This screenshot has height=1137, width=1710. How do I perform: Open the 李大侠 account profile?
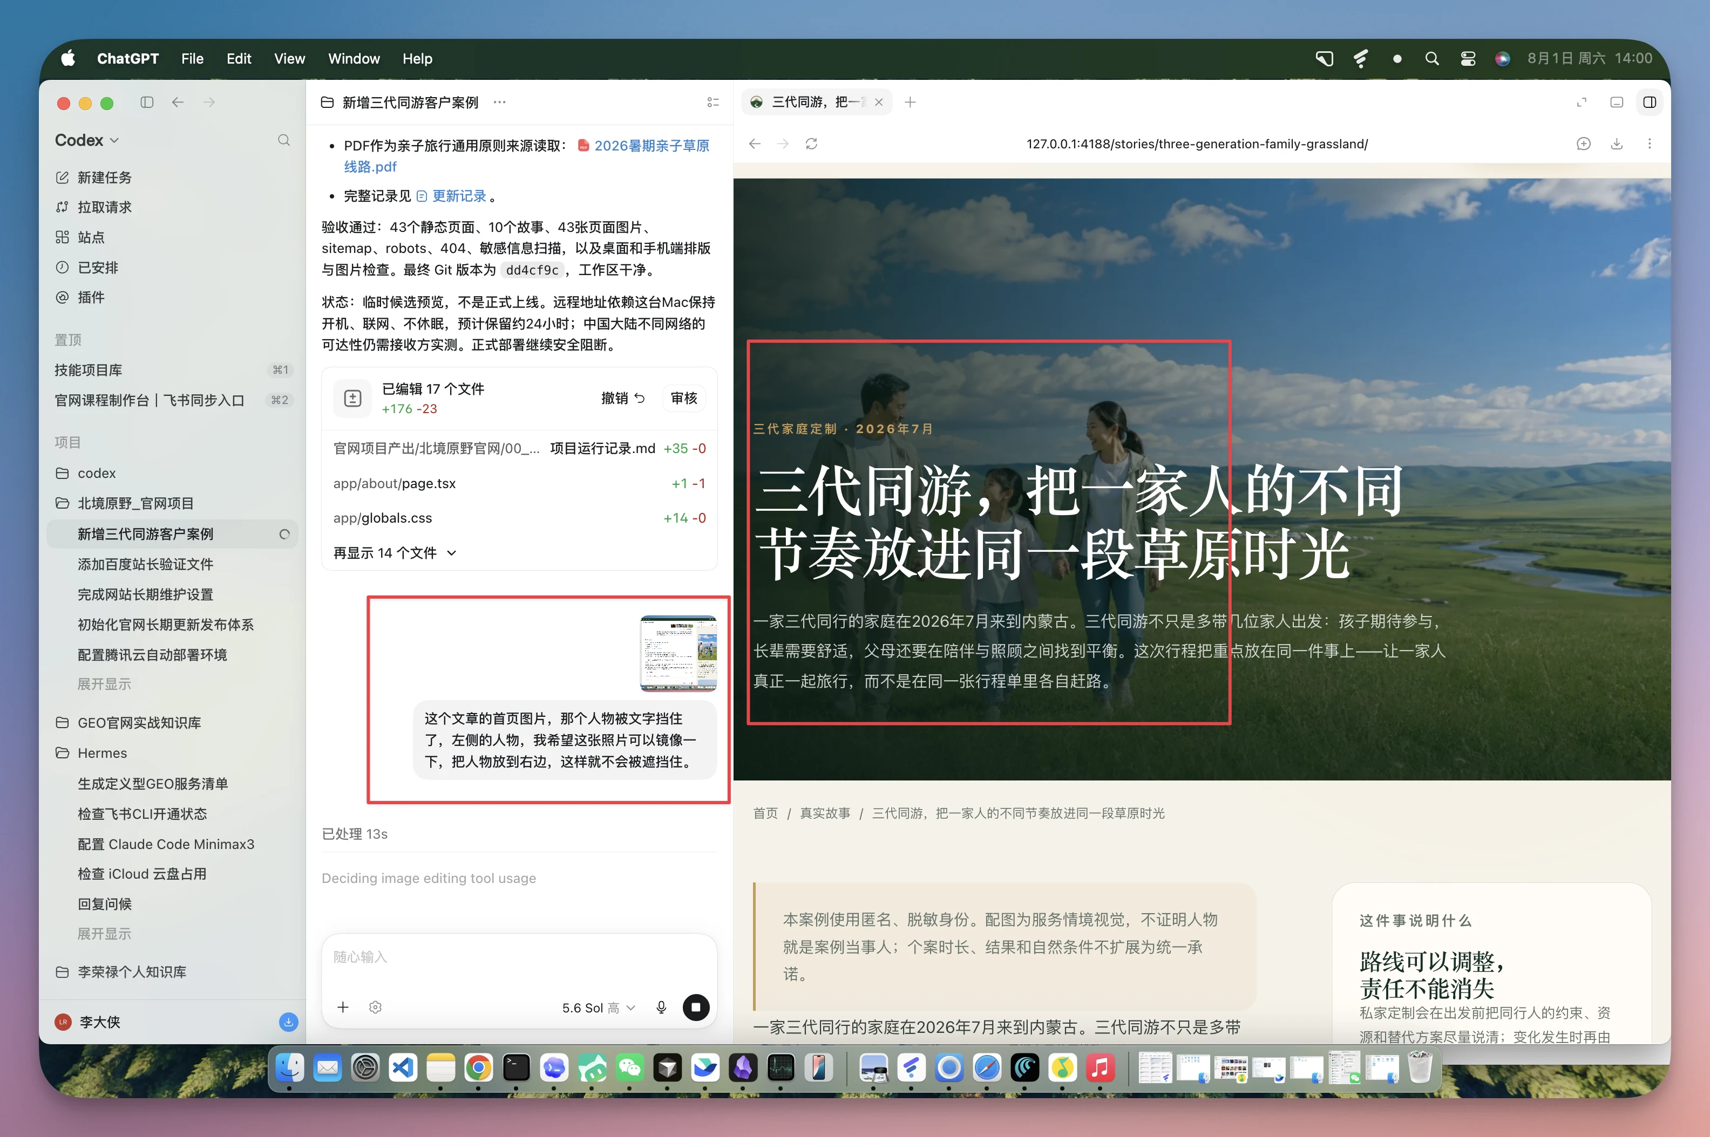click(x=88, y=1022)
